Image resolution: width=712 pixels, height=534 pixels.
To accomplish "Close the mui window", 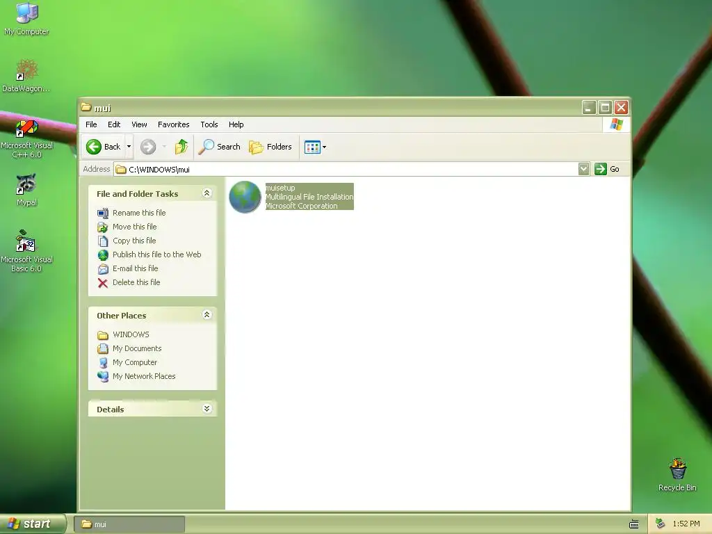I will click(x=621, y=108).
